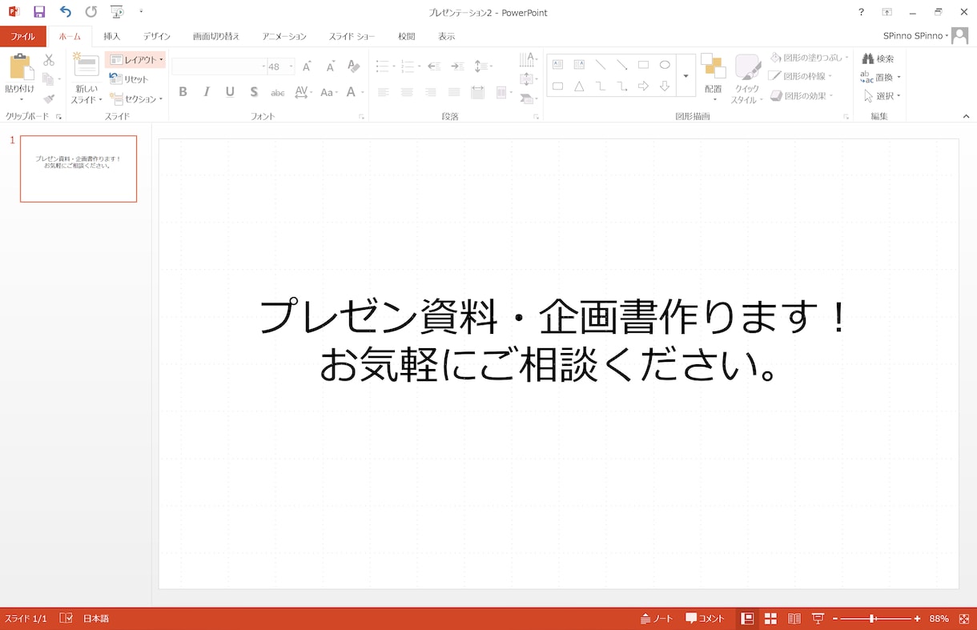Open AV character spacing menu
Screen dimensions: 977x630
pos(303,92)
